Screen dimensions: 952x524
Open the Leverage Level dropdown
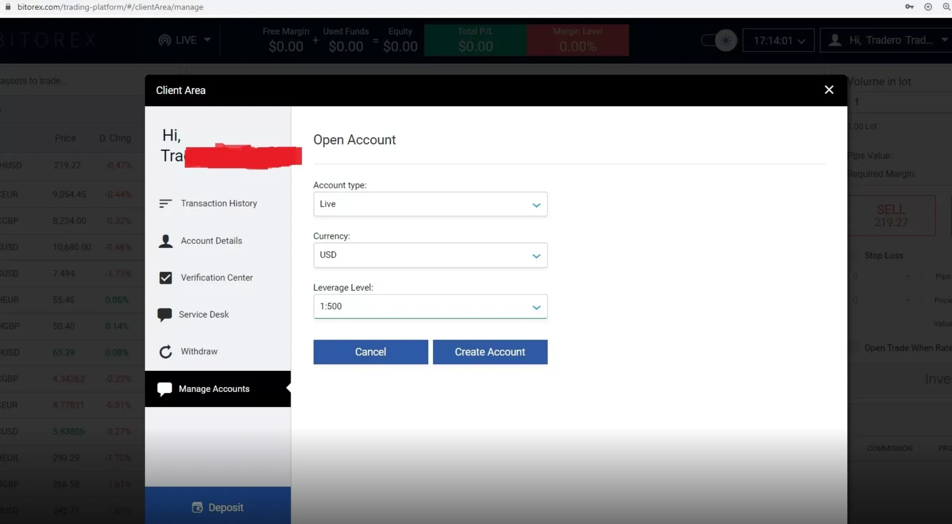pyautogui.click(x=430, y=306)
